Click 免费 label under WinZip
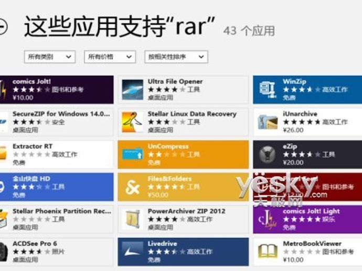This screenshot has height=271, width=362. pos(289,98)
